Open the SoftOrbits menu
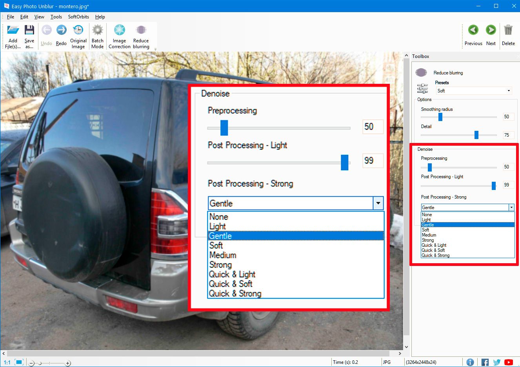This screenshot has height=367, width=520. [78, 17]
